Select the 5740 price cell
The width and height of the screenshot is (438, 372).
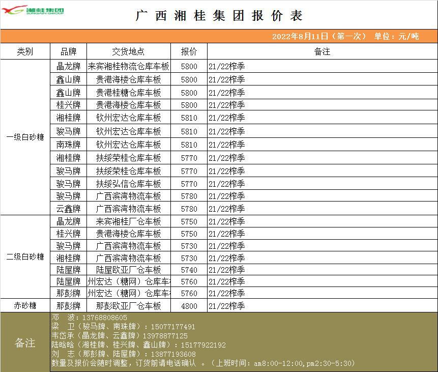pyautogui.click(x=189, y=270)
